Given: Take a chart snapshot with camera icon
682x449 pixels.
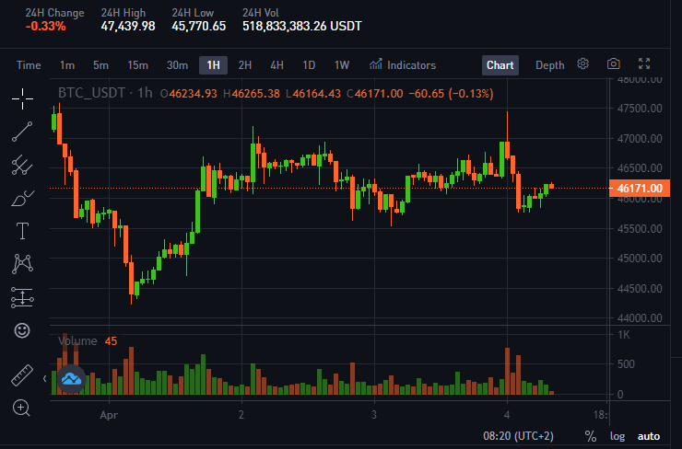Looking at the screenshot, I should 613,64.
